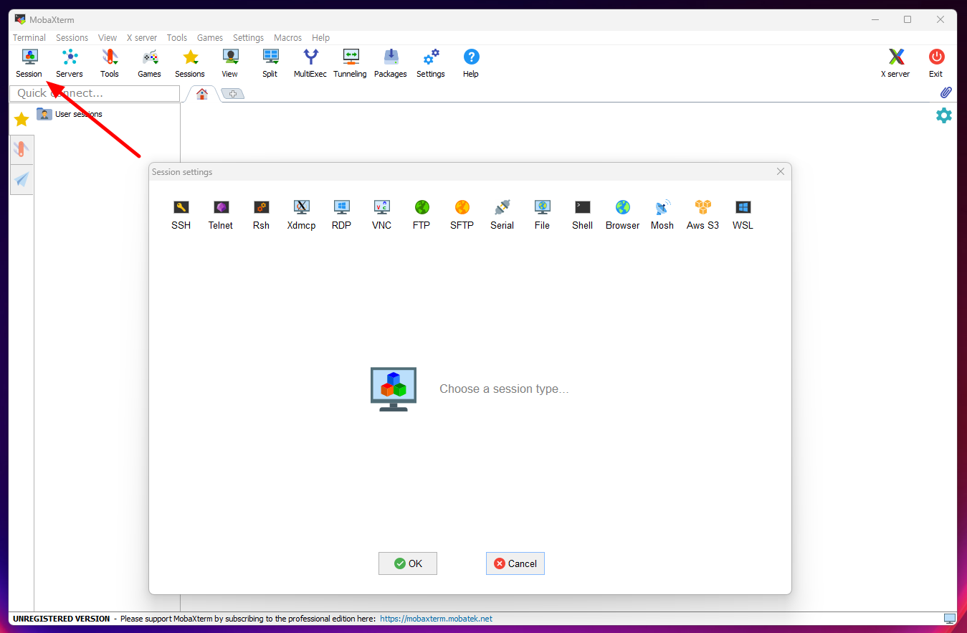Open the Macros menu
Screen dimensions: 967x633
coord(287,38)
